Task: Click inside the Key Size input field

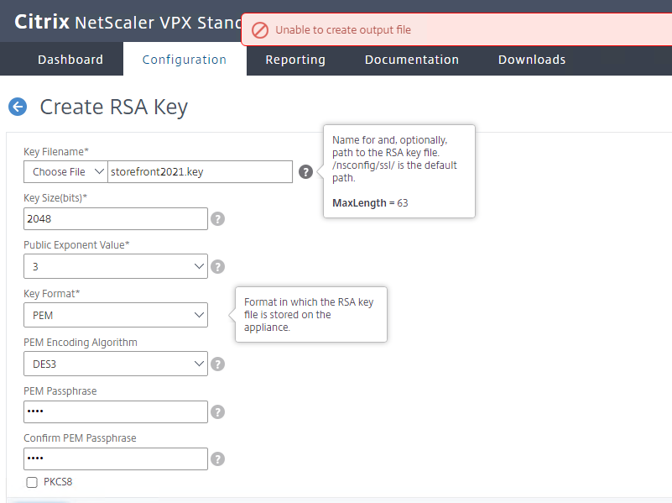Action: [115, 218]
